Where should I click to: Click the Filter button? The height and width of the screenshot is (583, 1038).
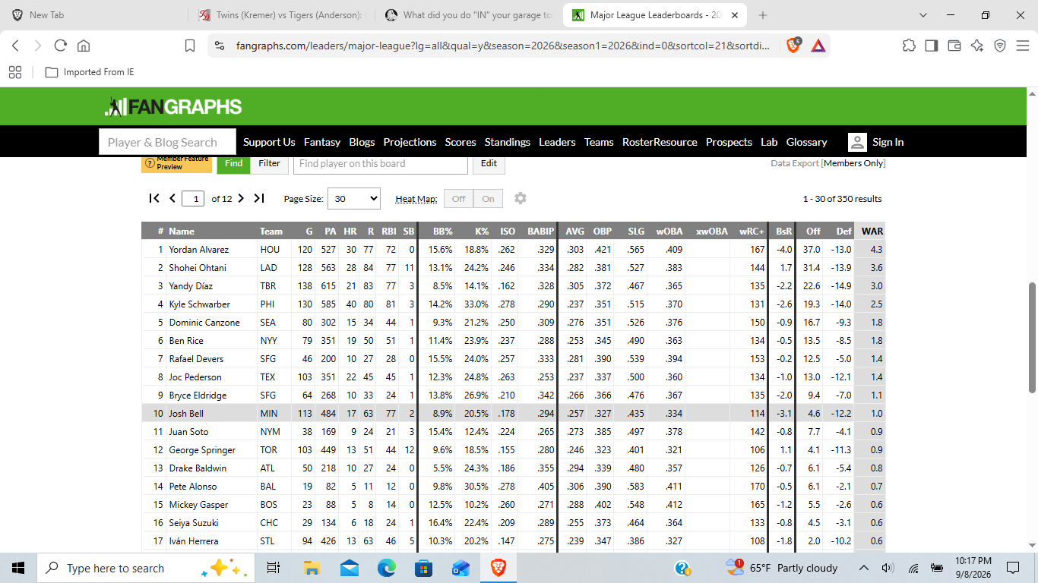click(270, 163)
